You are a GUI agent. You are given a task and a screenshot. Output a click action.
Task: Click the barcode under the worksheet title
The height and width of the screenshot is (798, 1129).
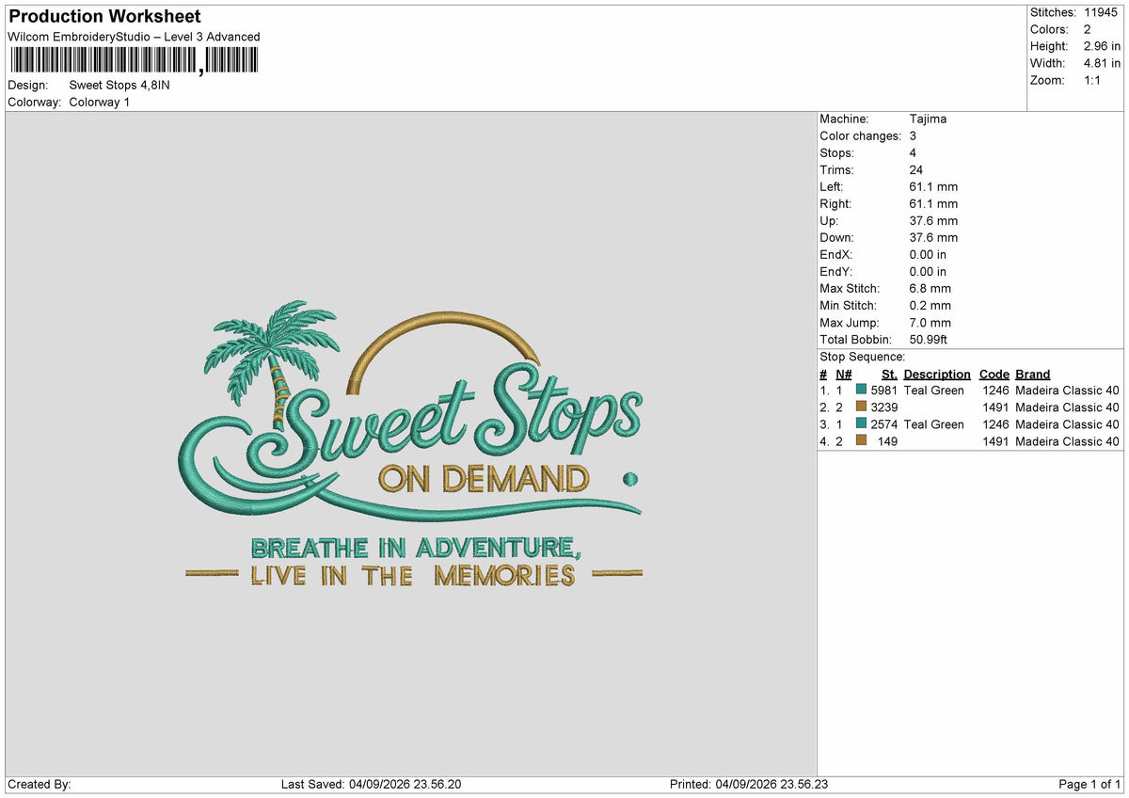point(134,61)
